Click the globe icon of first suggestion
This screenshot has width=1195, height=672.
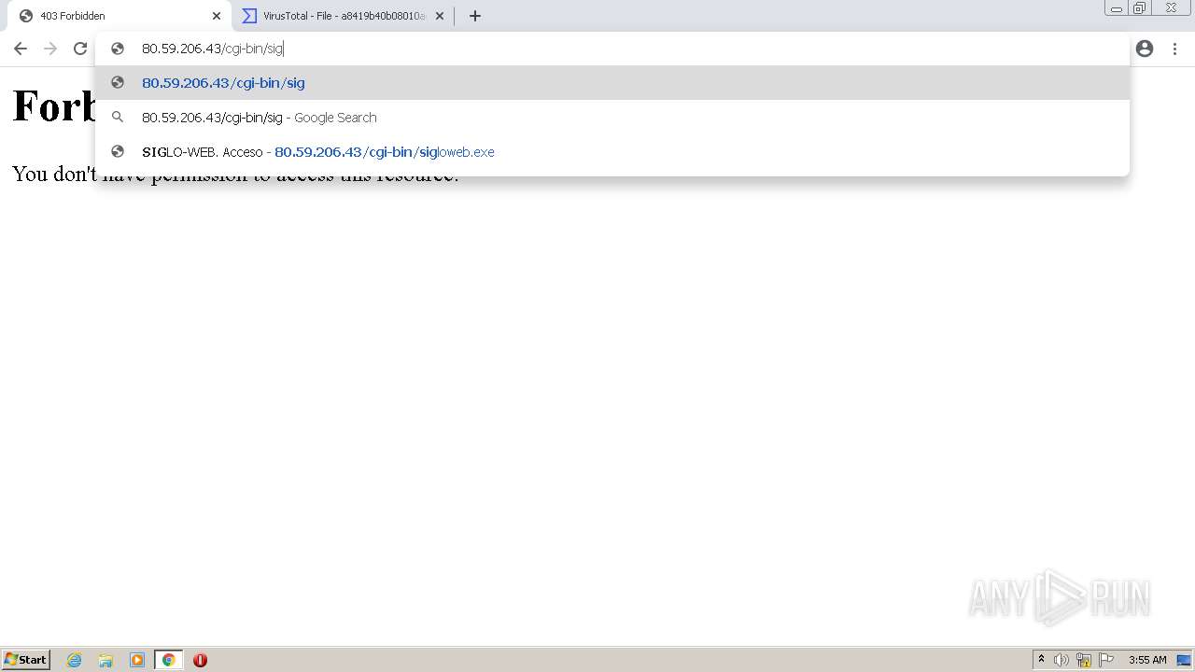tap(118, 83)
